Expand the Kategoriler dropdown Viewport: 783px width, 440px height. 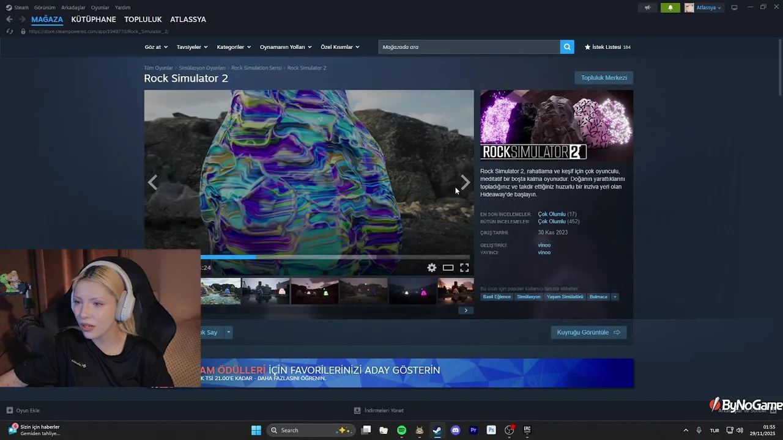tap(234, 47)
